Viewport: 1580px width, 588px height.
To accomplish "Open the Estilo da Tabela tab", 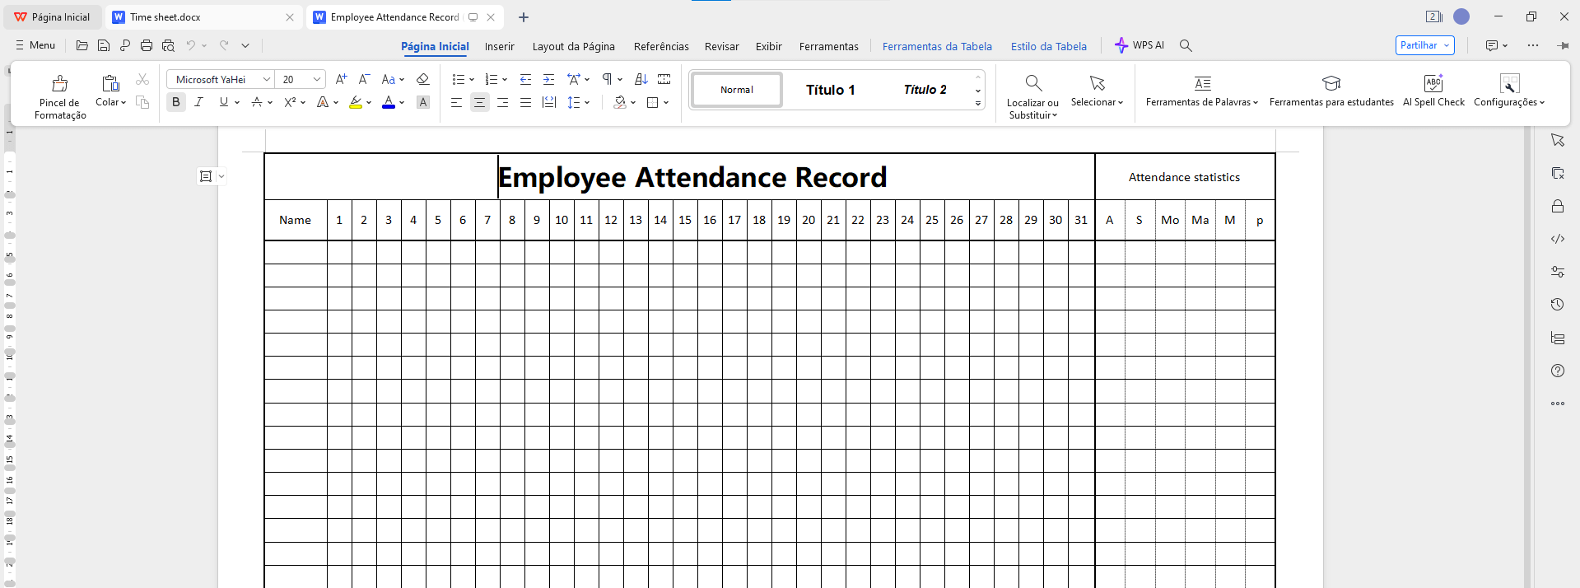I will tap(1048, 46).
